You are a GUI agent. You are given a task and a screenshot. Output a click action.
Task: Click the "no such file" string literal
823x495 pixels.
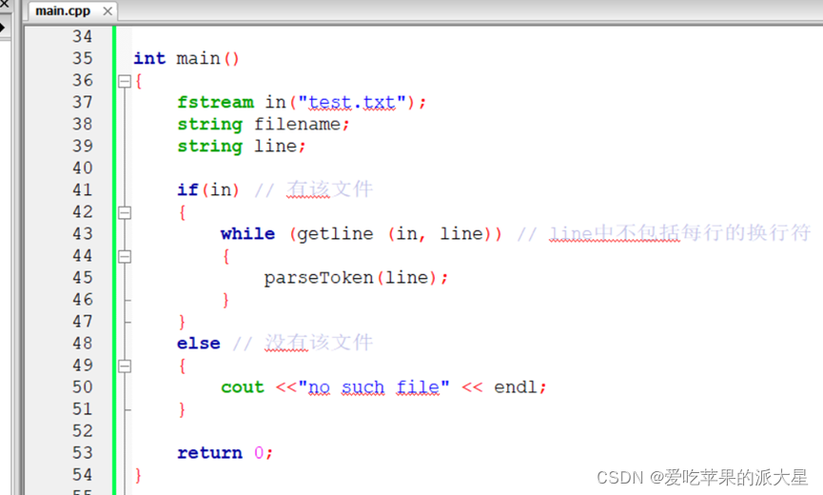tap(374, 386)
